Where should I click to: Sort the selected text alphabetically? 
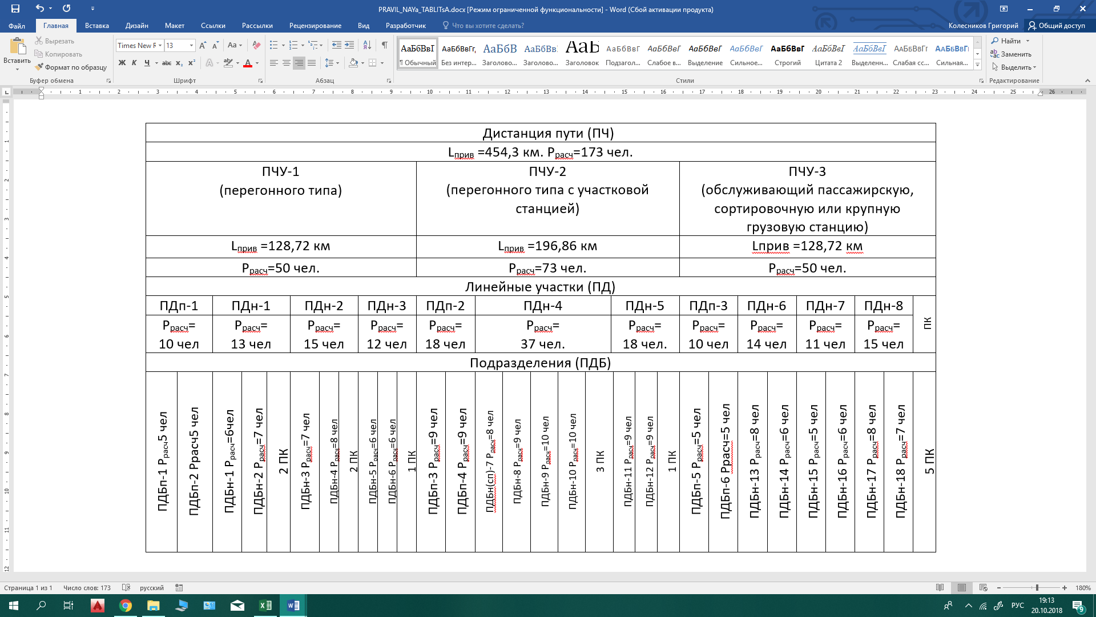click(x=367, y=46)
